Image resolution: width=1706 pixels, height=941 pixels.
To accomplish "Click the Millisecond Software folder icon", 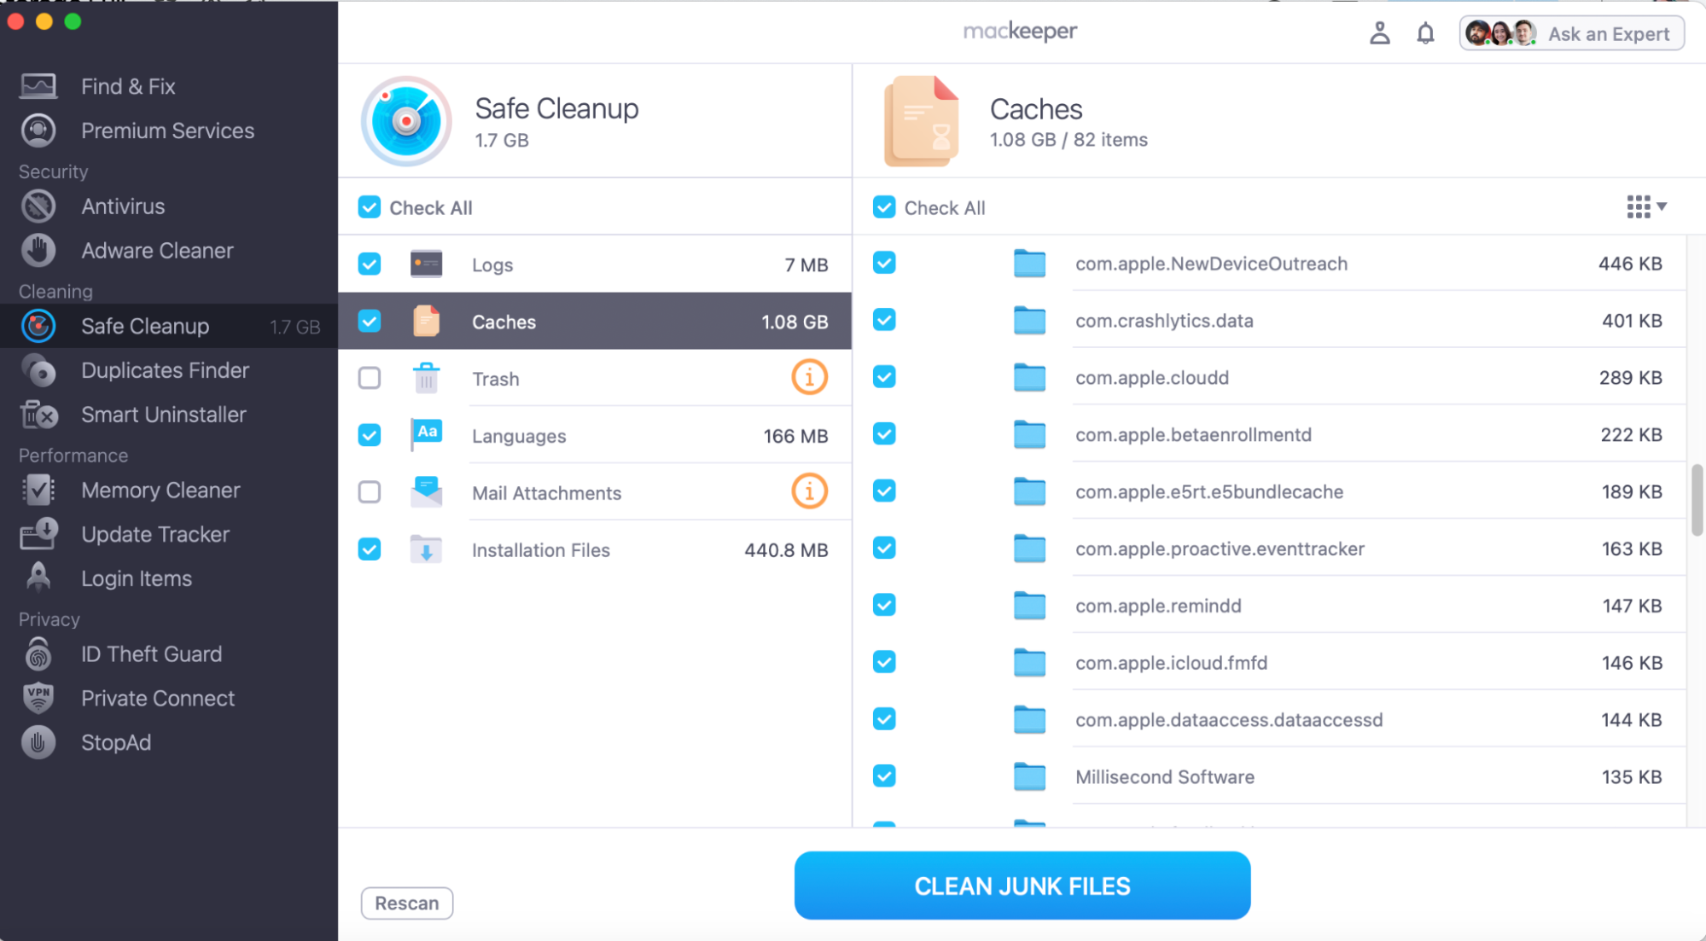I will pos(1029,777).
